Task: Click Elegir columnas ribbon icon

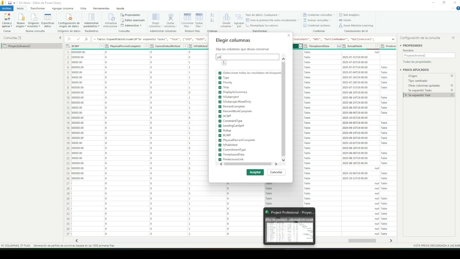Action: click(156, 17)
